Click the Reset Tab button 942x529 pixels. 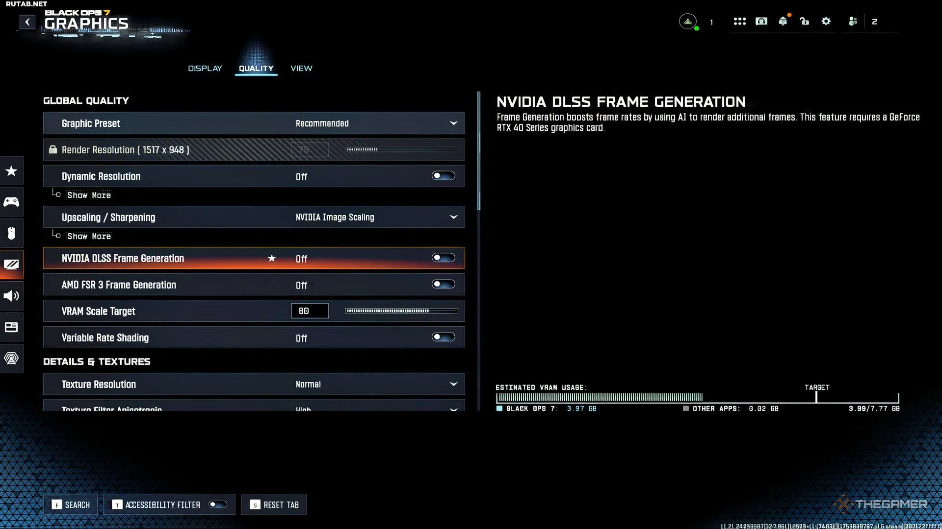click(274, 505)
